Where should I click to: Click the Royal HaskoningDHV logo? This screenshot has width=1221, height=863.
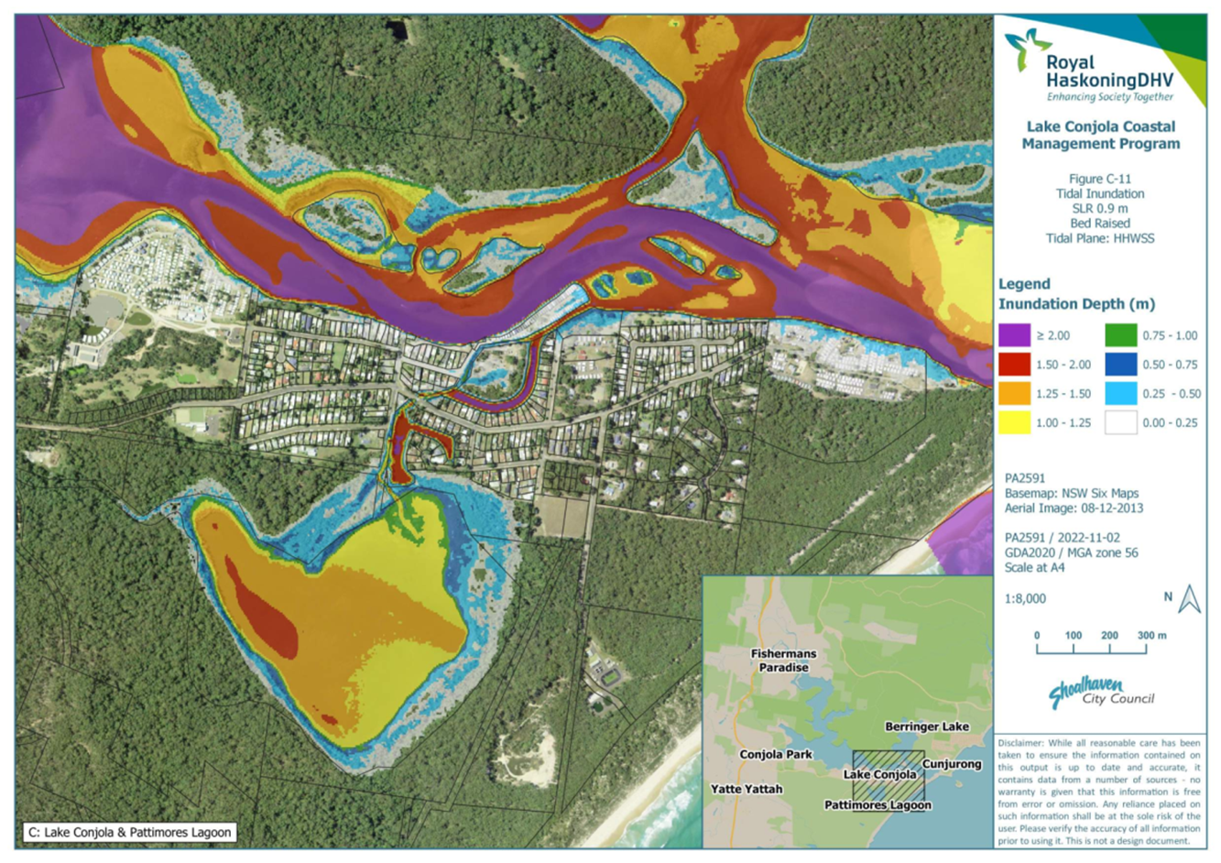1090,67
